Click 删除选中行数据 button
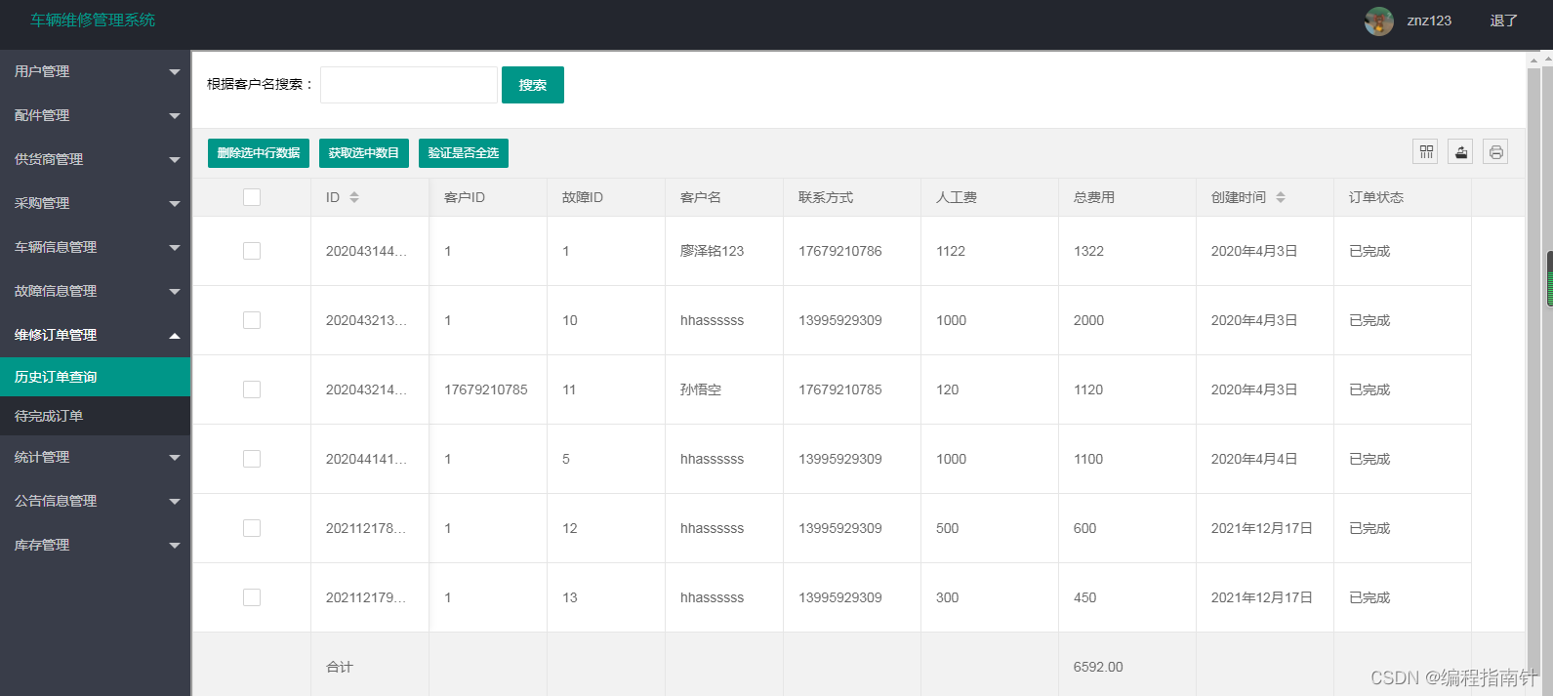1553x696 pixels. pos(259,153)
